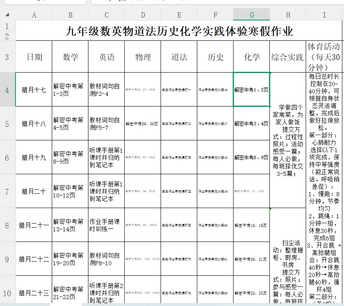The width and height of the screenshot is (344, 306).
Task: Click the 体育活动（每天30分钟）cell
Action: 324,57
